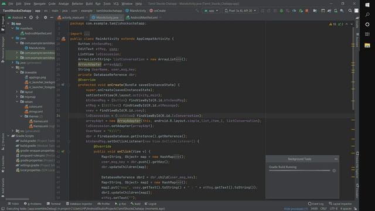This screenshot has height=211, width=375.
Task: Click the warnings count indicator in editor
Action: (x=332, y=24)
